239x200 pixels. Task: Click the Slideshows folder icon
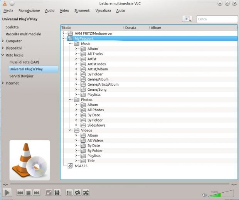pos(83,125)
